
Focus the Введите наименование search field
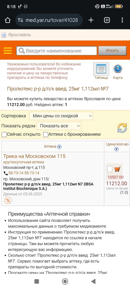pos(57,51)
